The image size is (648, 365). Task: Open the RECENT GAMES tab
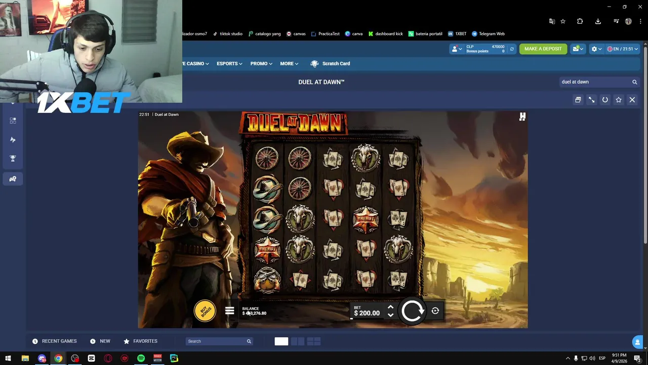55,341
